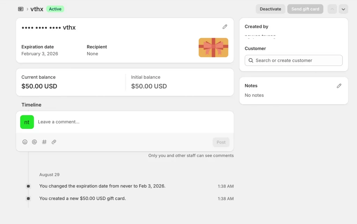The height and width of the screenshot is (224, 357).
Task: Click the nt staff avatar
Action: click(x=27, y=122)
